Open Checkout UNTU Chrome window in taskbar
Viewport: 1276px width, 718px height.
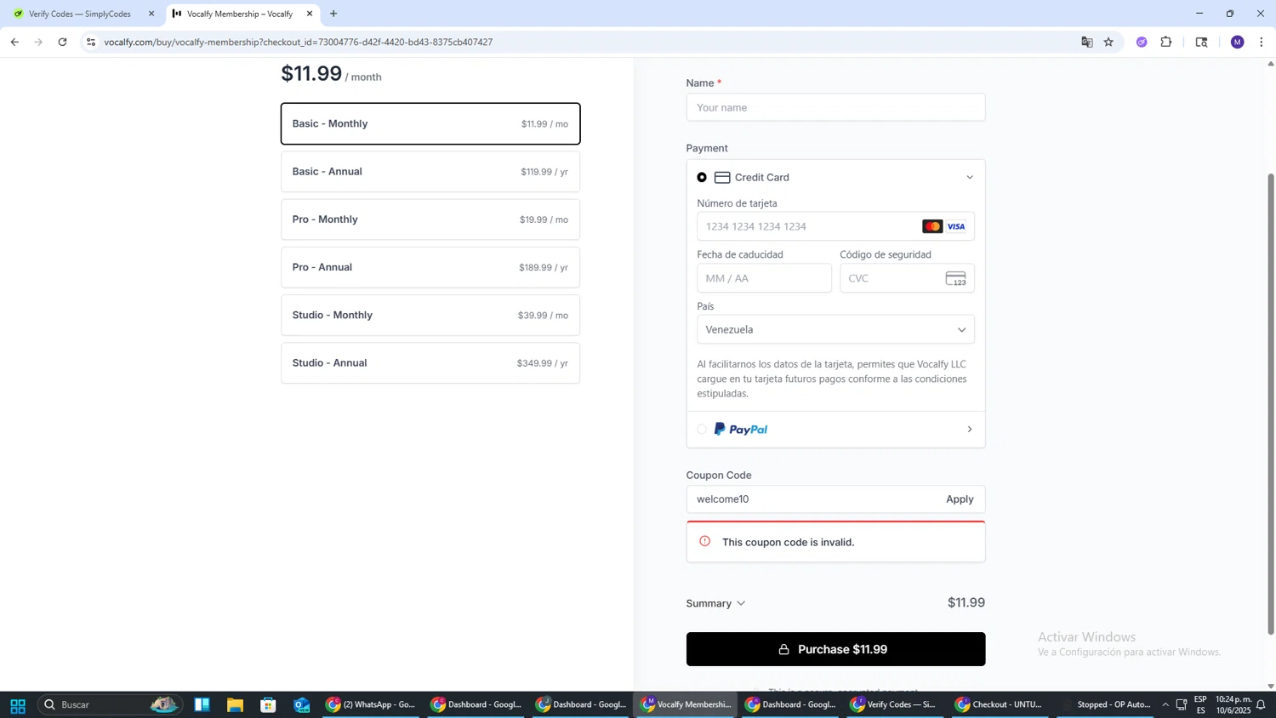pyautogui.click(x=1000, y=704)
